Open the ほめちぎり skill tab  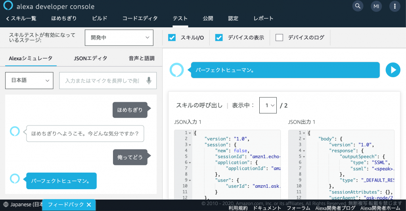coord(64,18)
